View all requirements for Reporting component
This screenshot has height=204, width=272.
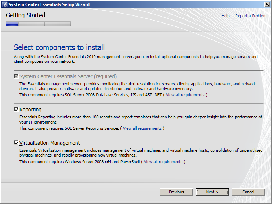coord(142,128)
